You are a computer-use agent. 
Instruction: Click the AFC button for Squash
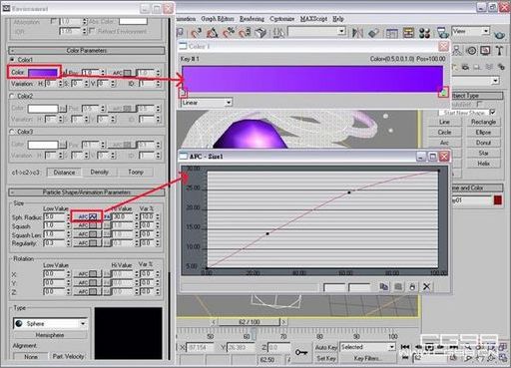[87, 225]
